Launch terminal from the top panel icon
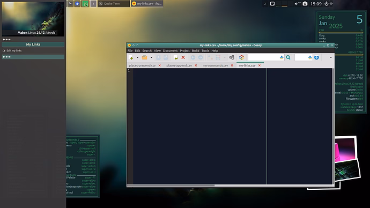Screen dimensions: 370x208 click(70, 4)
